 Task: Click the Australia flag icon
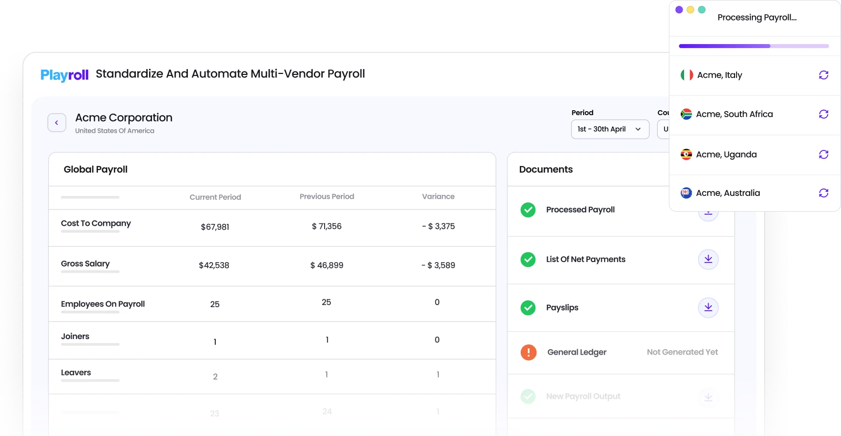click(686, 193)
